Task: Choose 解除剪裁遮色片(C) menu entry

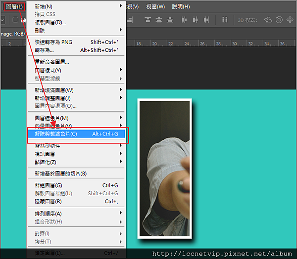Action: pos(76,134)
